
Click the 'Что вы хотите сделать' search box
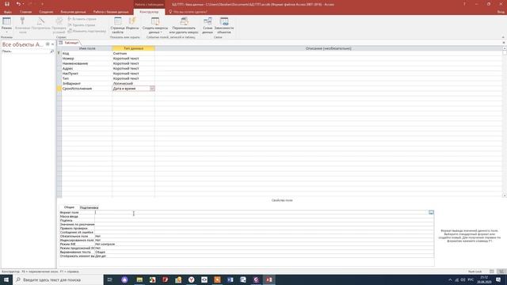click(x=190, y=12)
